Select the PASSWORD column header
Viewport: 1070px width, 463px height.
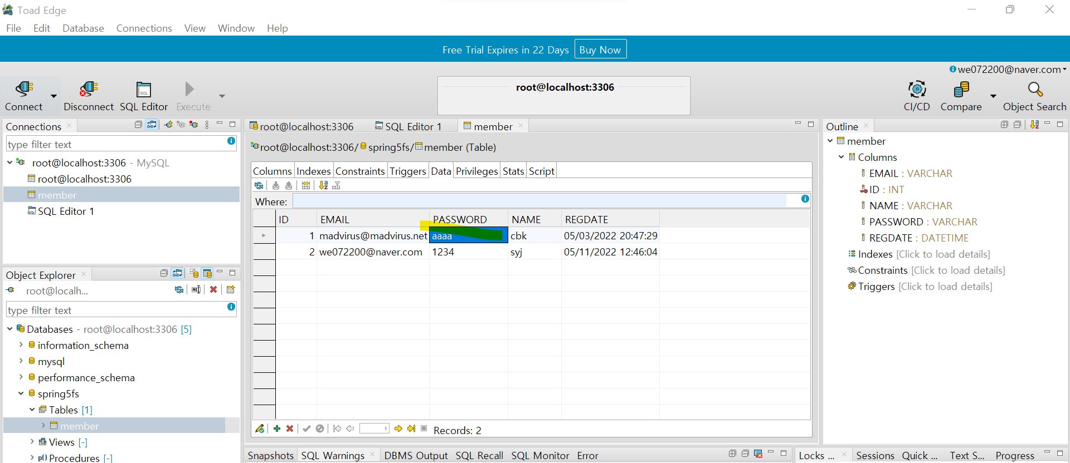pos(468,219)
